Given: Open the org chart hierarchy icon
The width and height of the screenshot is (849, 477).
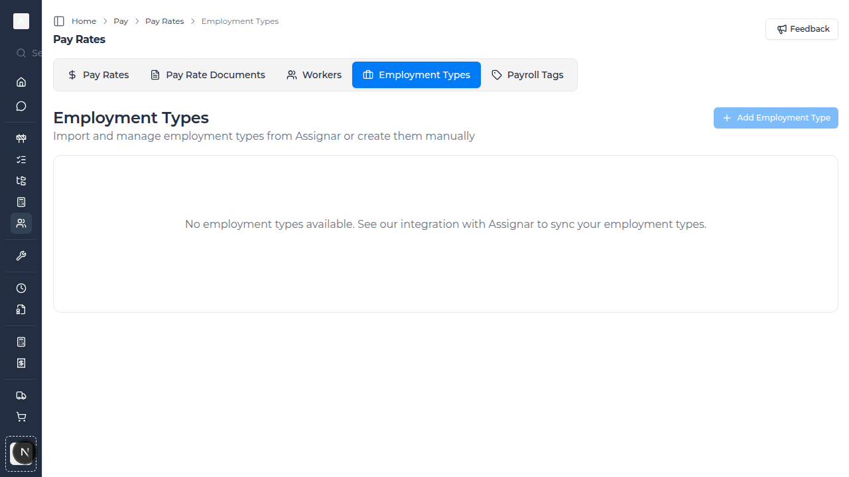Looking at the screenshot, I should point(21,181).
